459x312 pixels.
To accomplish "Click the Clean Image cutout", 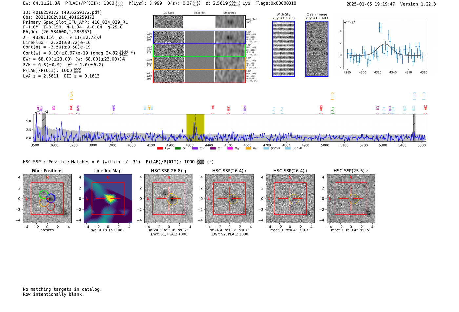I will point(317,49).
